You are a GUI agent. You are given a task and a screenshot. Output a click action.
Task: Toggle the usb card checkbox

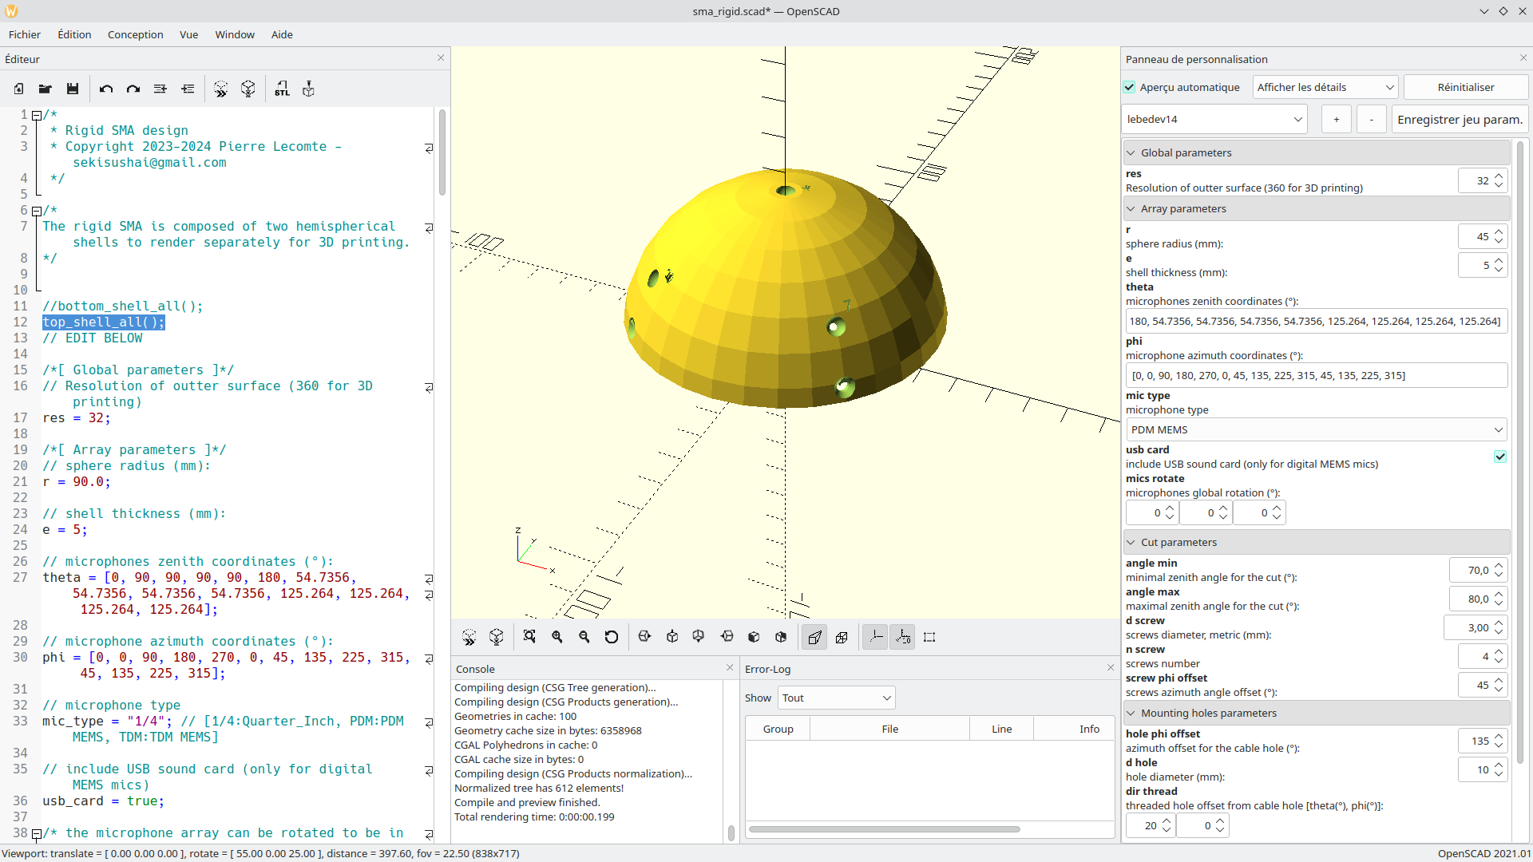click(x=1500, y=457)
